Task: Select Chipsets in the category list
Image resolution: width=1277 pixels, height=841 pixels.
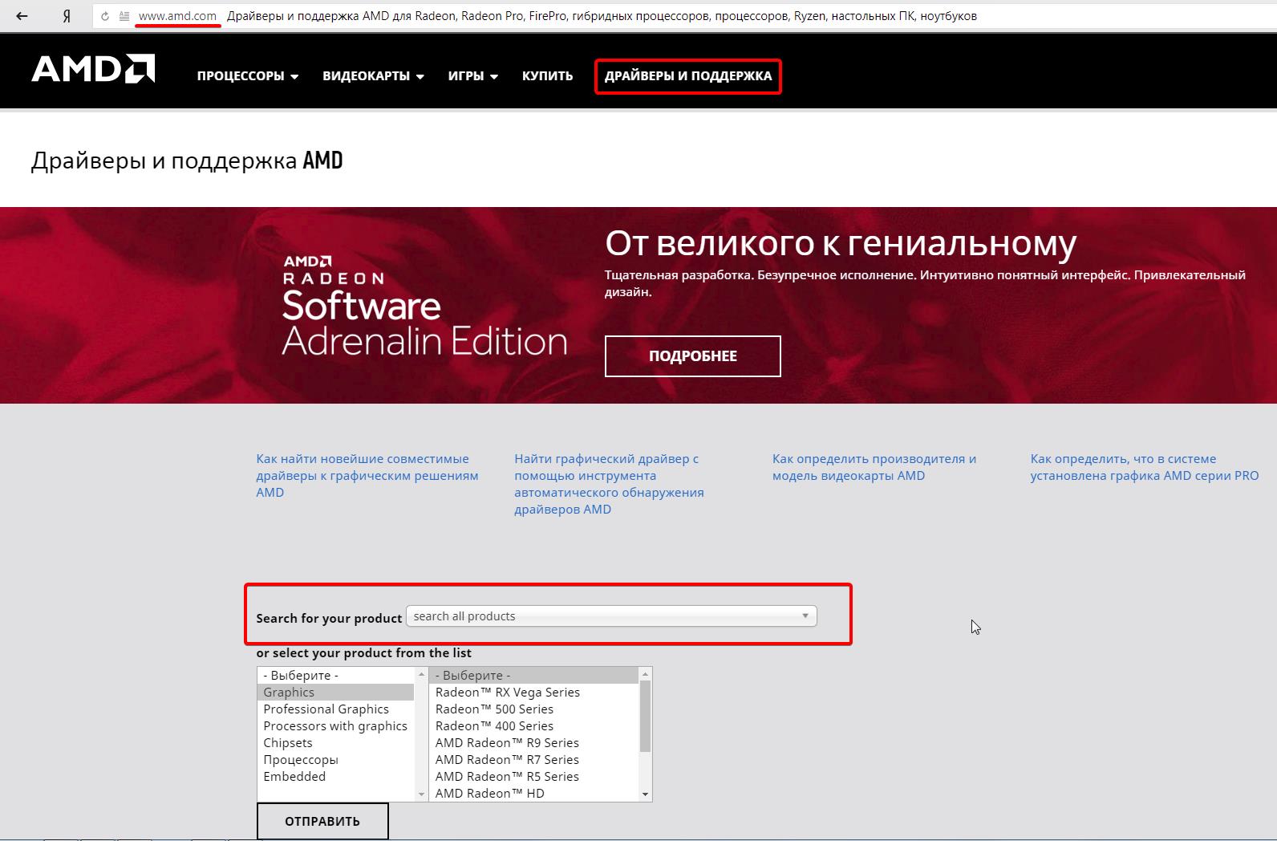Action: click(x=335, y=742)
